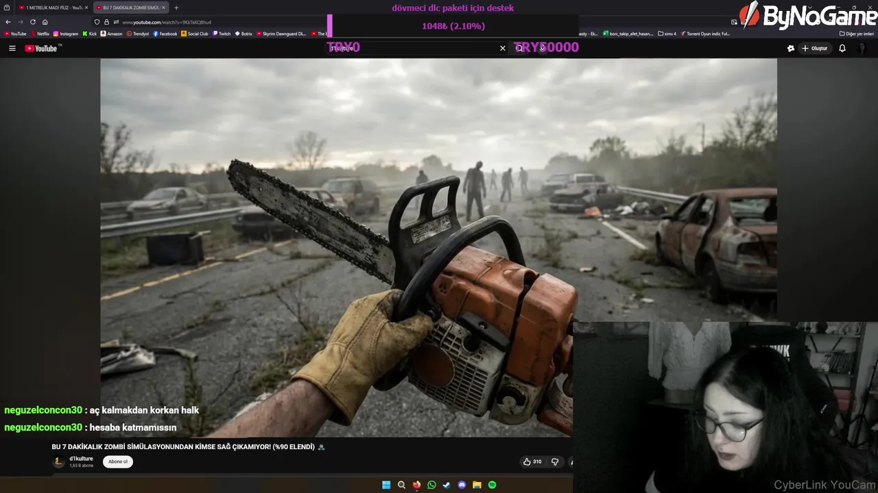Close the 'BU 7 DAKİKALIK ZOMBİ' tab
The width and height of the screenshot is (878, 493).
(163, 8)
